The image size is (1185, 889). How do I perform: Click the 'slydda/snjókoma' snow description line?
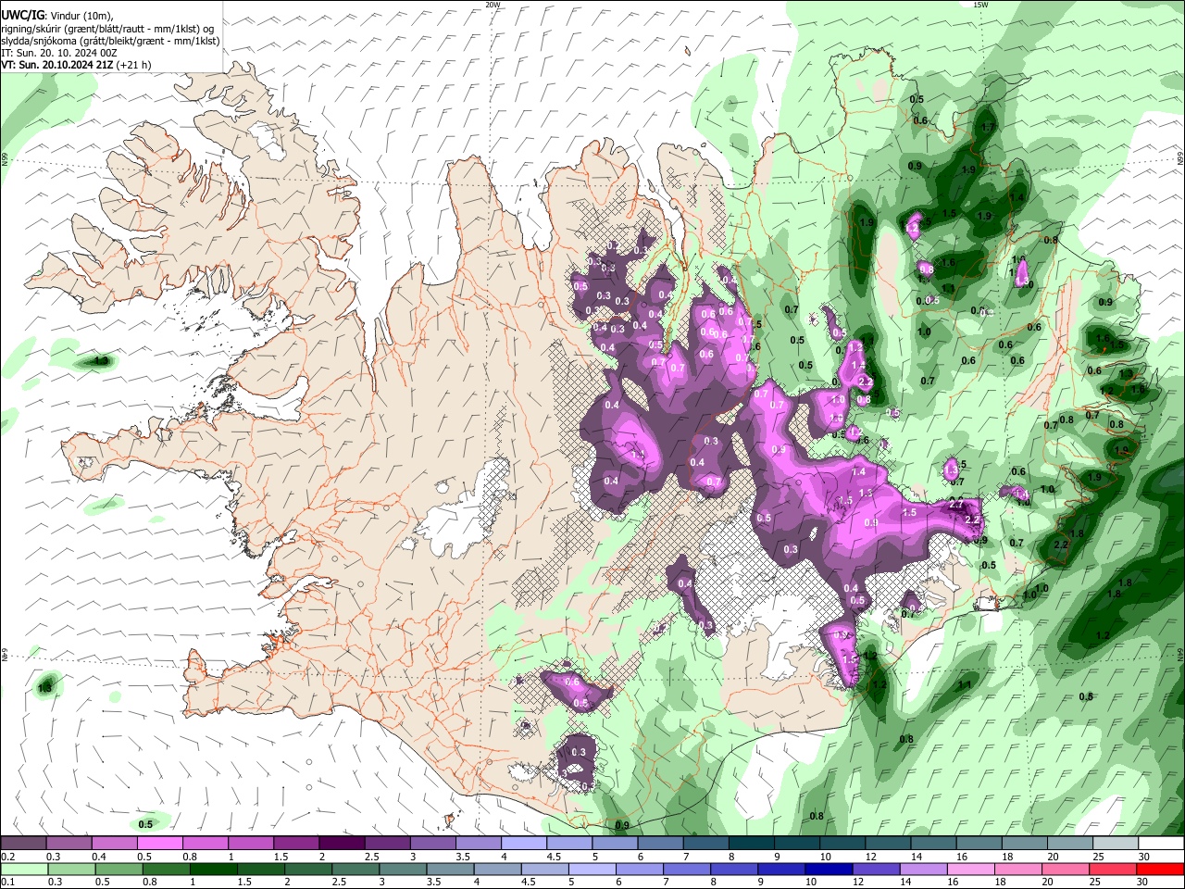click(x=110, y=42)
